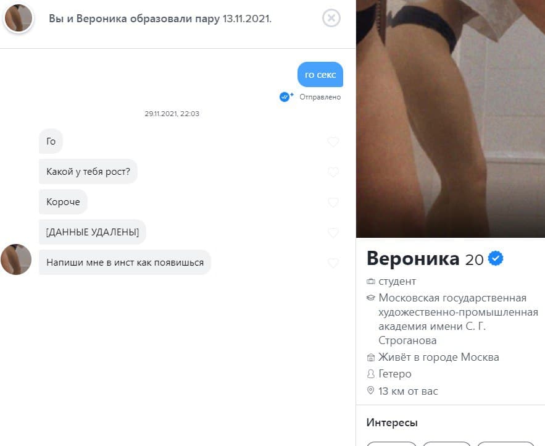
Task: Select the 'го секс' sent message bubble
Action: (x=320, y=75)
